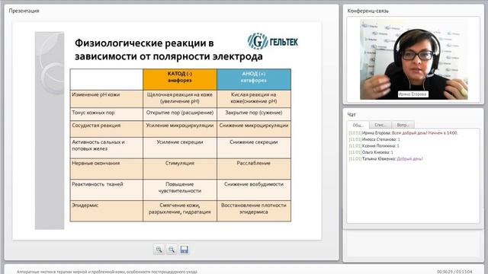This screenshot has width=488, height=274.
Task: Click the 'Презентация' panel title
Action: (x=24, y=11)
